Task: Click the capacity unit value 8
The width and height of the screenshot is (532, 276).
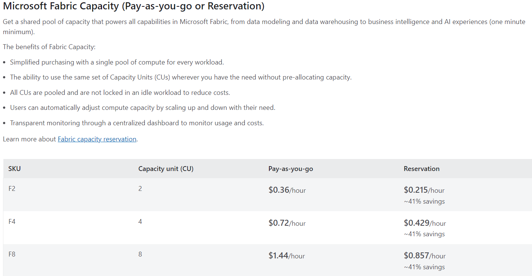Action: [140, 254]
